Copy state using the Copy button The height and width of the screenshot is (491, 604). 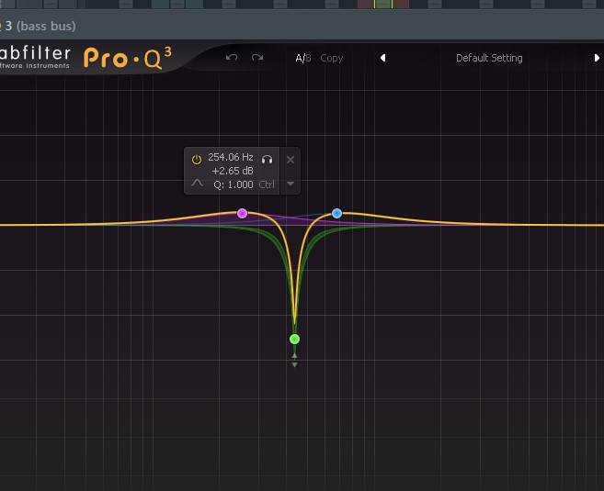[331, 58]
